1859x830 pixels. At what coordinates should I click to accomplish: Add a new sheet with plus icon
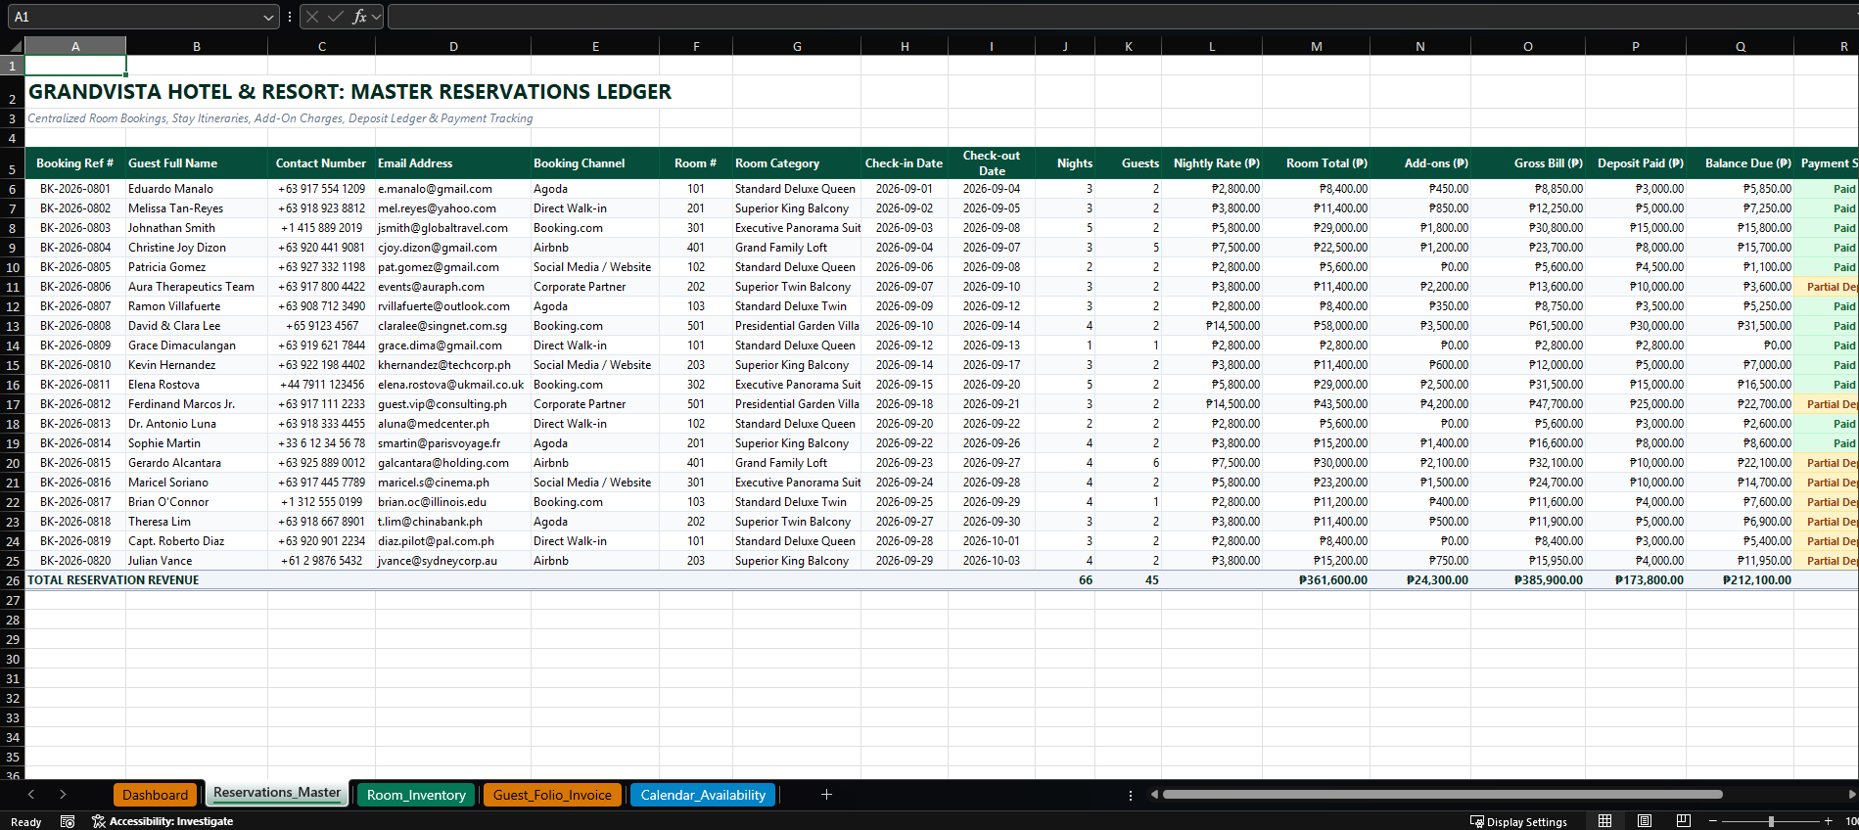tap(826, 795)
